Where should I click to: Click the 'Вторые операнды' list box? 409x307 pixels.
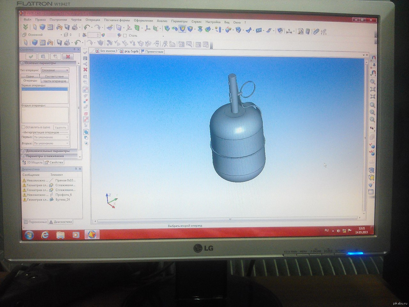[x=45, y=115]
